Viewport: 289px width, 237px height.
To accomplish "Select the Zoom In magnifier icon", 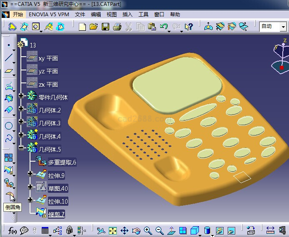I will pyautogui.click(x=148, y=230).
